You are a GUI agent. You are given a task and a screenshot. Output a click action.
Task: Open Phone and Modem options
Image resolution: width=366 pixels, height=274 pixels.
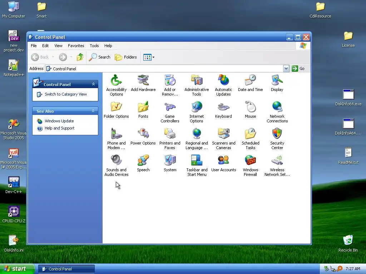click(x=116, y=139)
